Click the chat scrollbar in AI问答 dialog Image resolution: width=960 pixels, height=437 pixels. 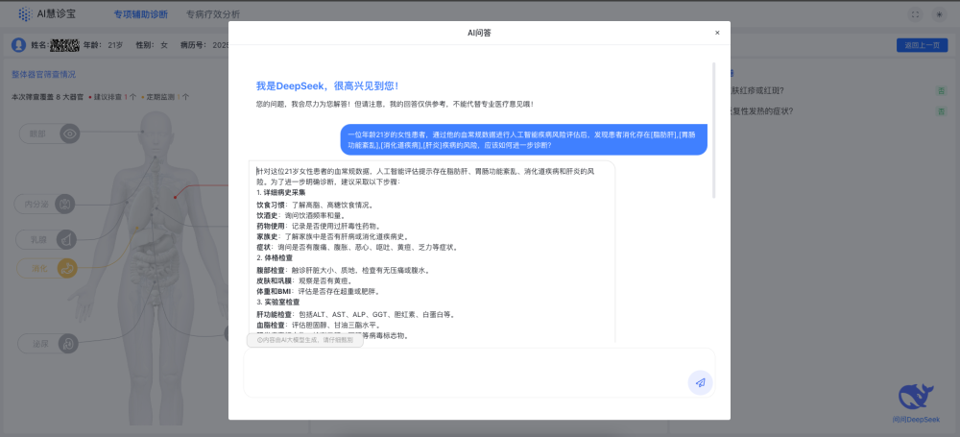pyautogui.click(x=713, y=130)
